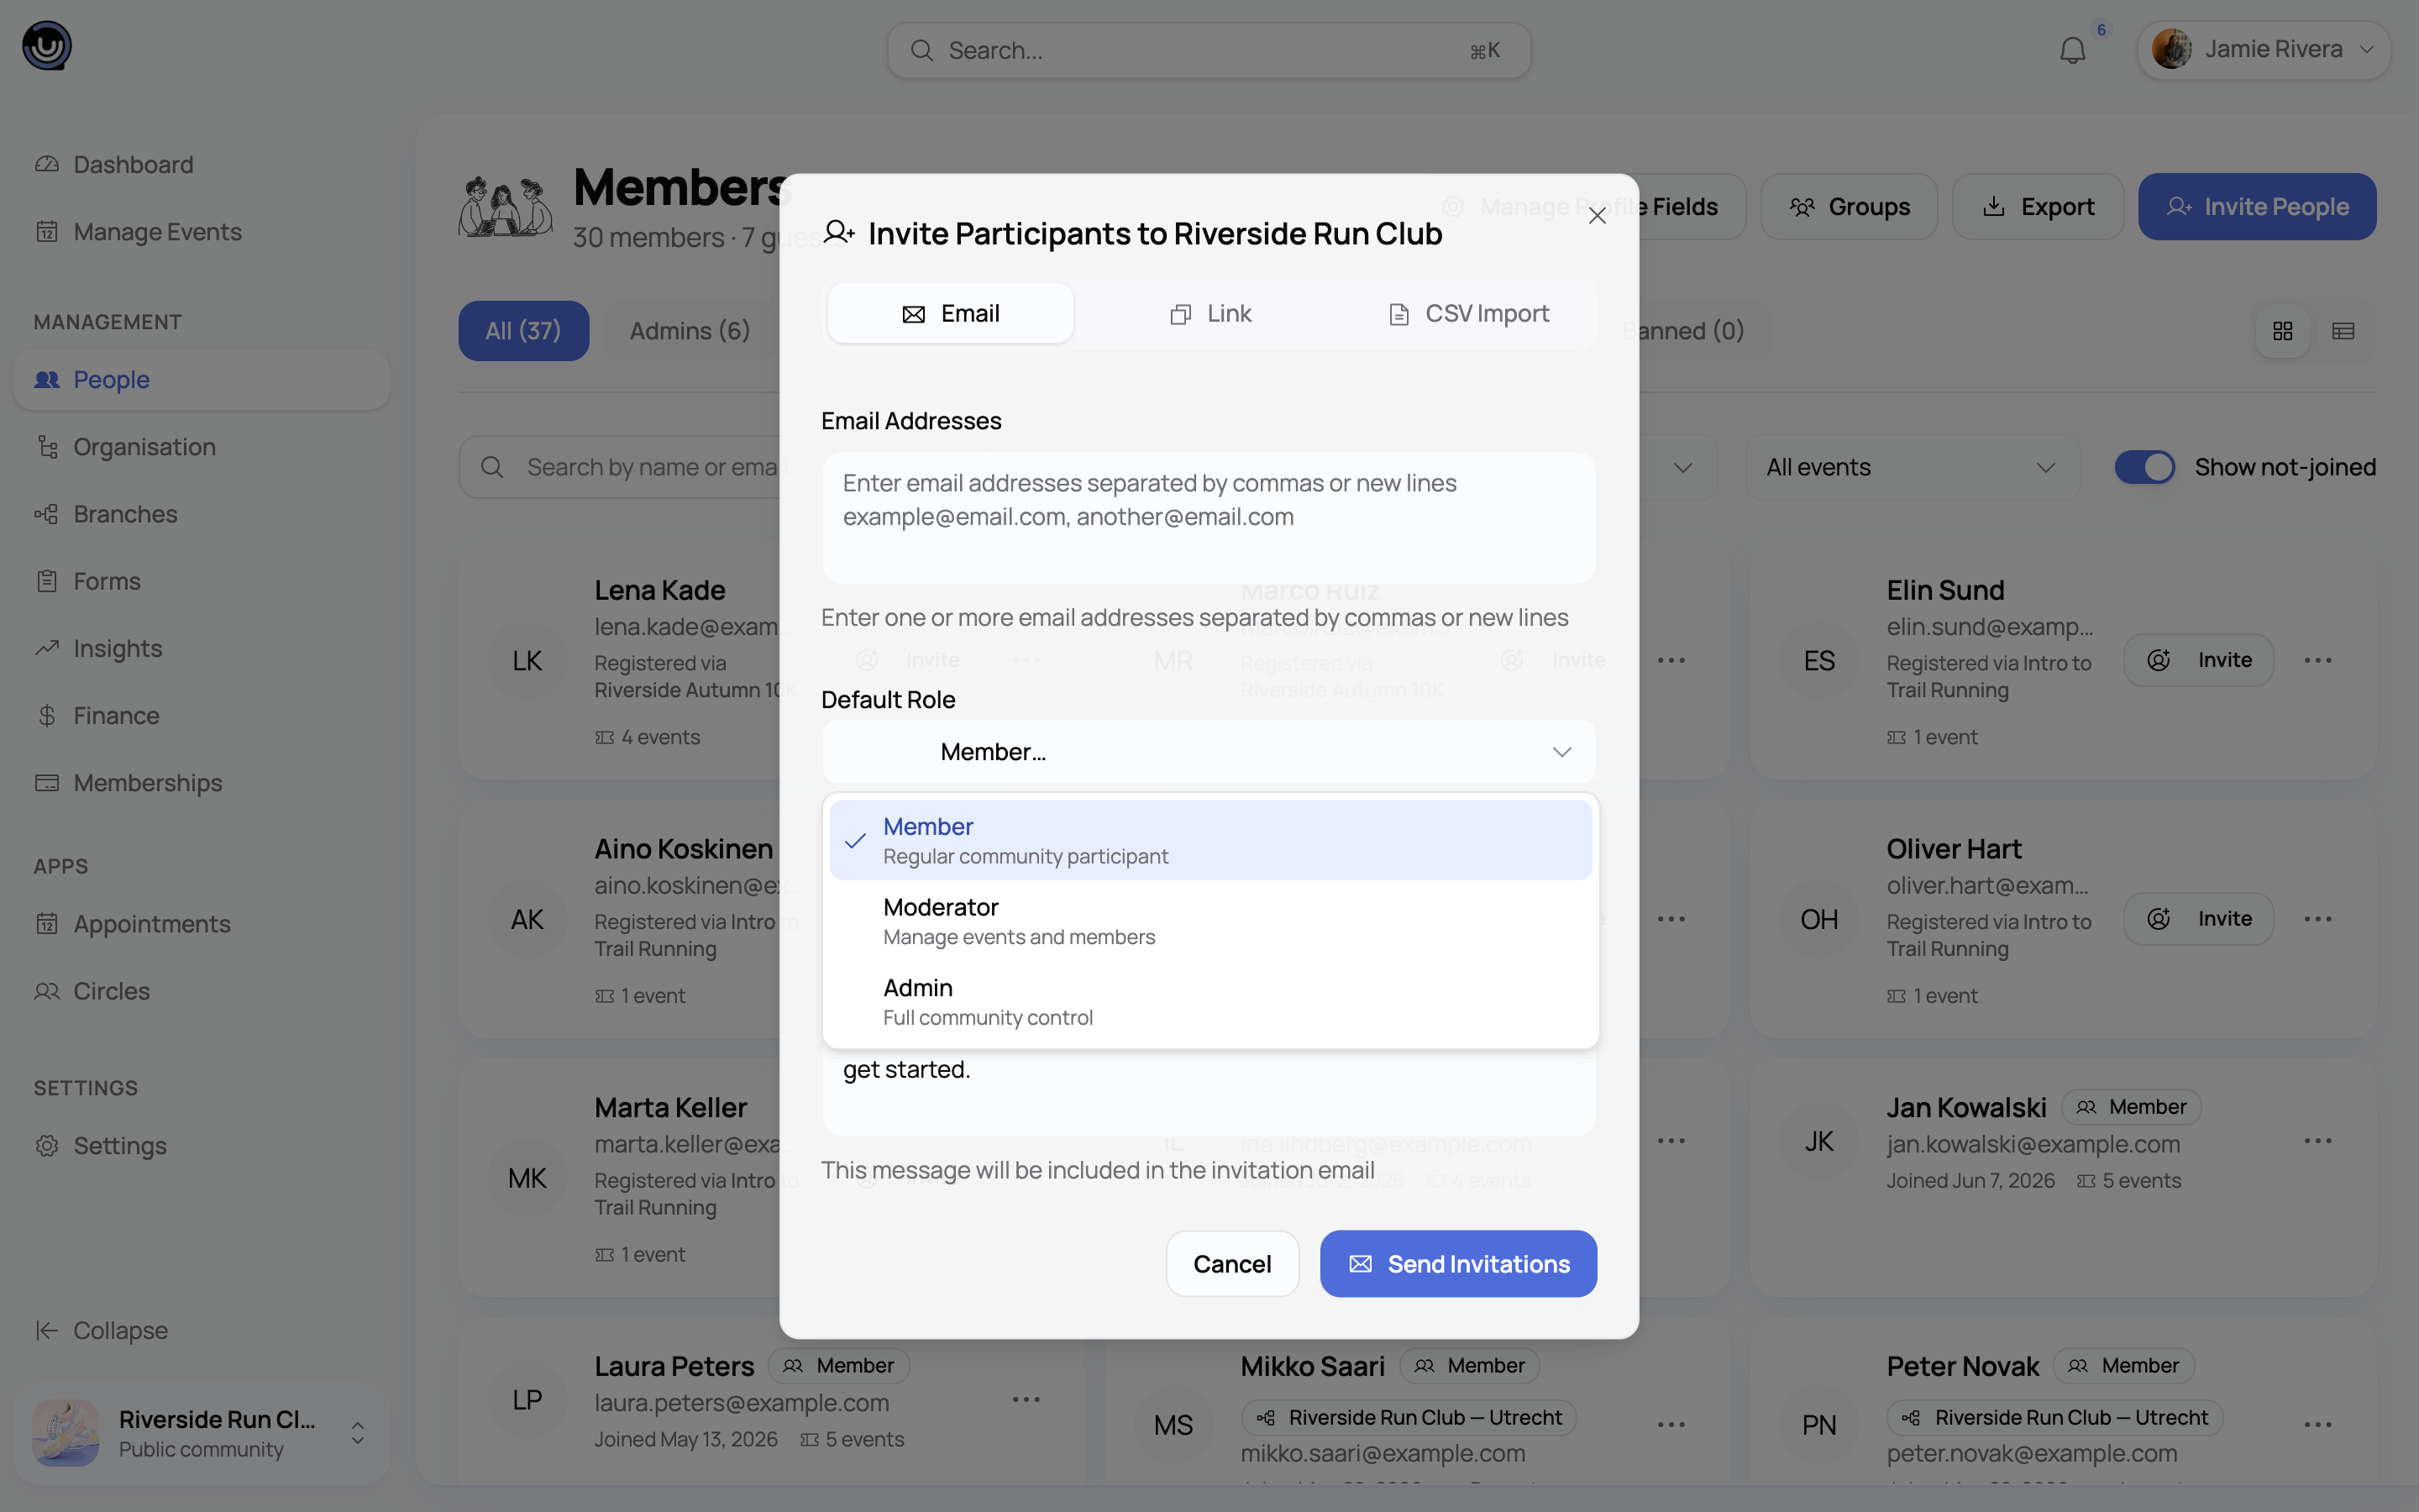2419x1512 pixels.
Task: Open more options for Laura Peters
Action: (1026, 1400)
